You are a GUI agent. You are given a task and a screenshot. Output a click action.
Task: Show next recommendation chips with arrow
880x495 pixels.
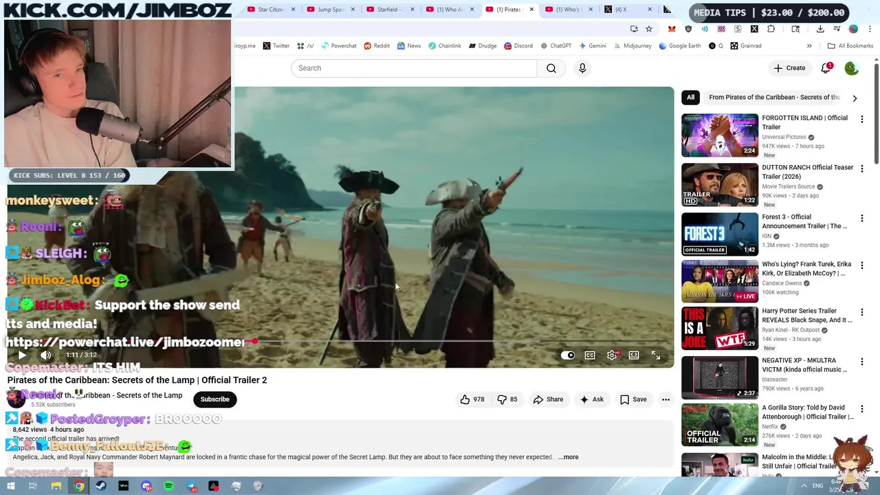tap(855, 98)
